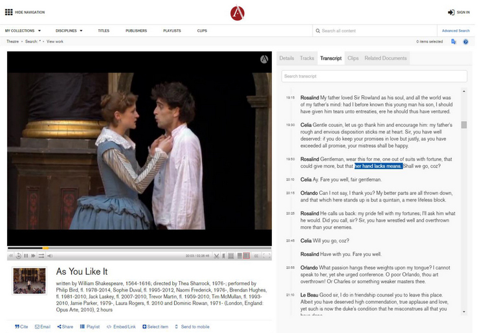Click the Advanced Search link
Screen dimensions: 479x333
tap(456, 30)
